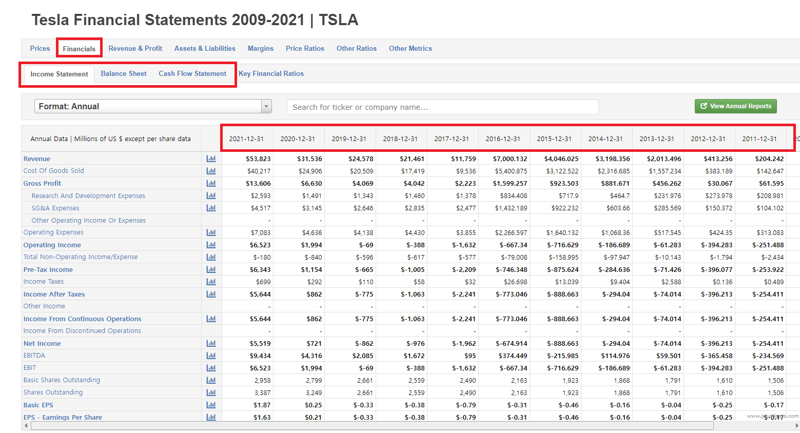Open chart icon for Basic Shares Outstanding
800x433 pixels.
(211, 380)
